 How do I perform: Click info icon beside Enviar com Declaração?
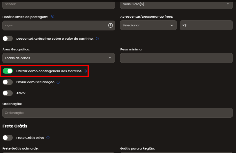point(58,82)
